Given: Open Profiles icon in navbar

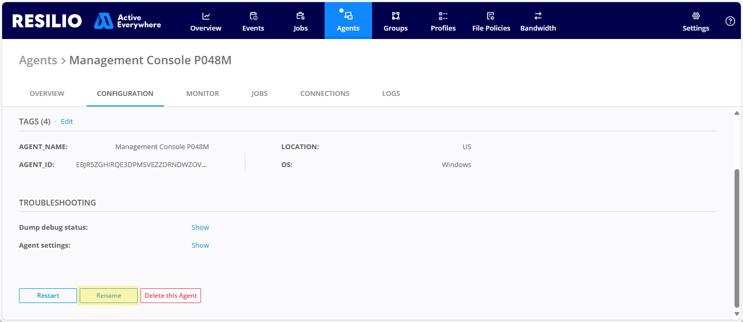Looking at the screenshot, I should pyautogui.click(x=443, y=16).
